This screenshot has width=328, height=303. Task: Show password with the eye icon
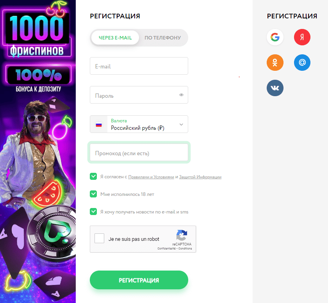(x=181, y=95)
